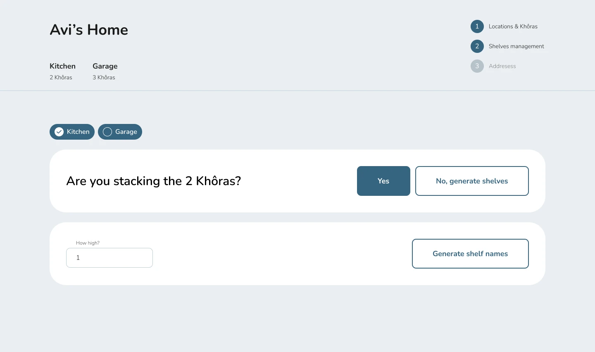Open the Addresess step label

click(502, 66)
